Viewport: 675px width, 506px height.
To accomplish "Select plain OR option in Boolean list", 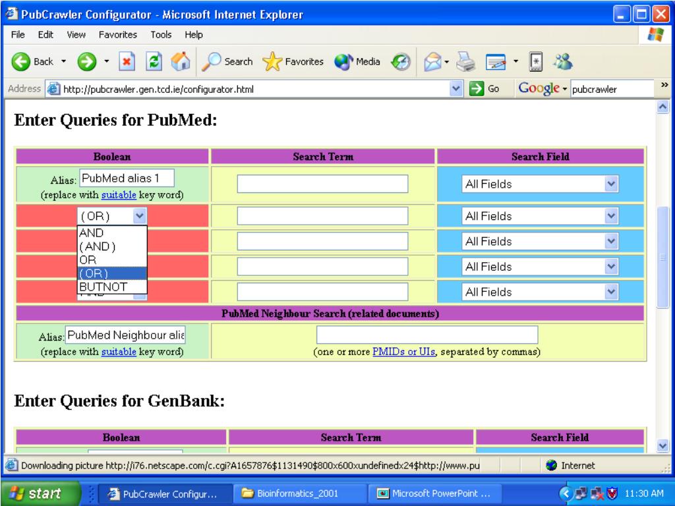I will (x=112, y=260).
